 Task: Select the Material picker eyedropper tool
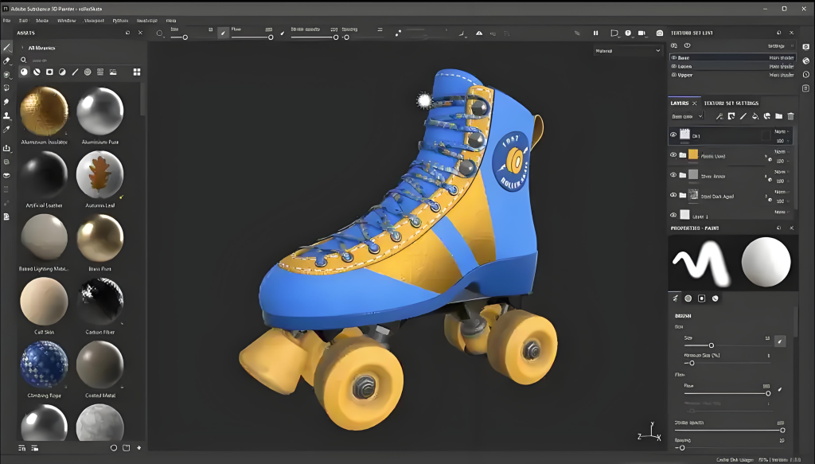[7, 129]
